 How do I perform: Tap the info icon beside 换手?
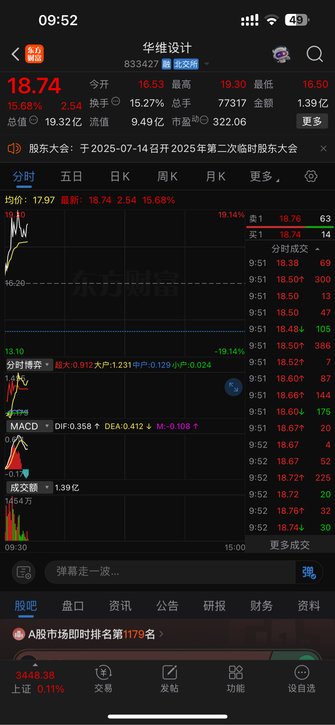click(116, 101)
